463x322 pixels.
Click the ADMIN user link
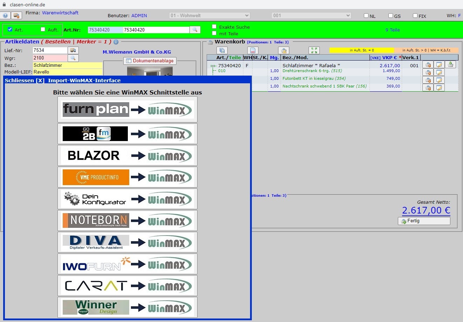pos(139,16)
